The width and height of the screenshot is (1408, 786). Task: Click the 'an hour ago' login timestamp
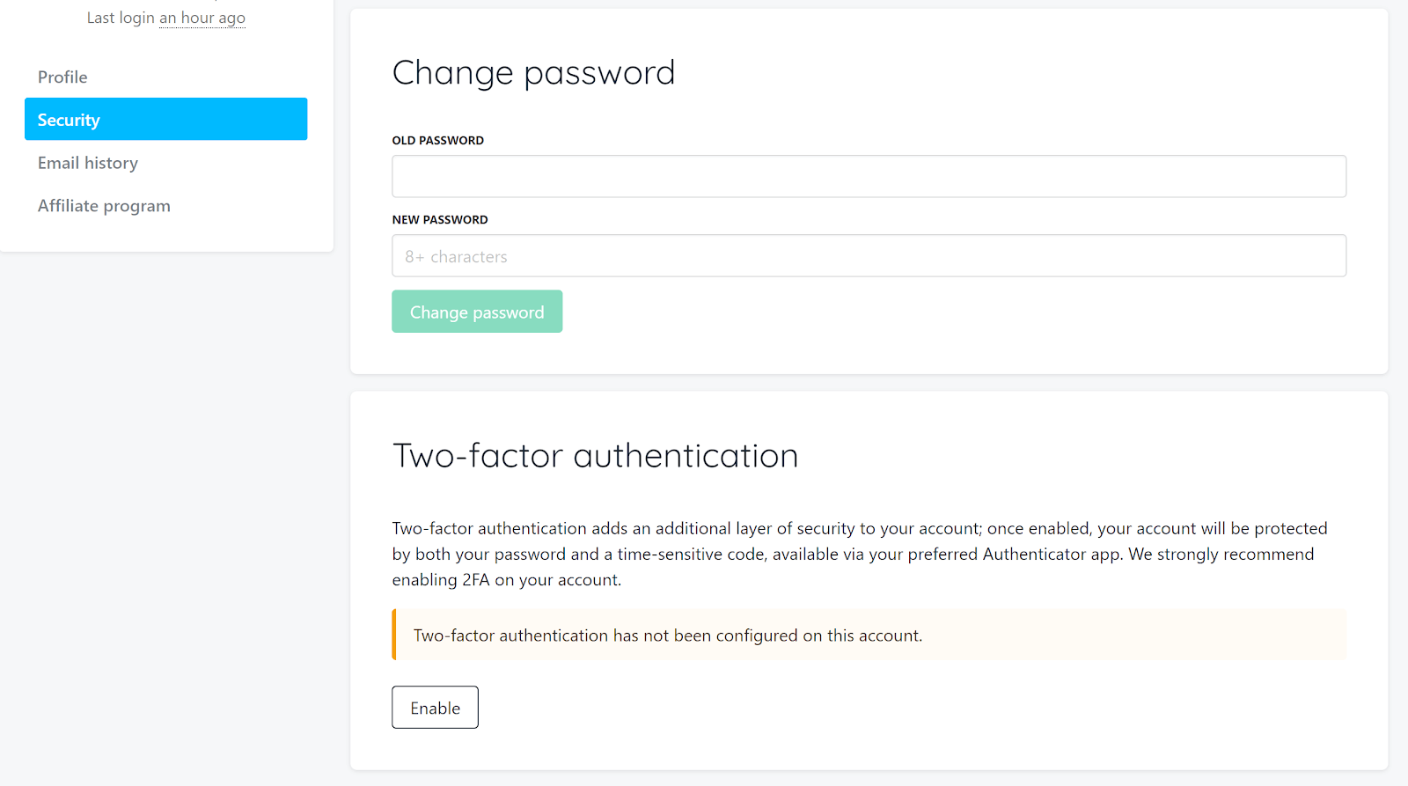pos(202,18)
